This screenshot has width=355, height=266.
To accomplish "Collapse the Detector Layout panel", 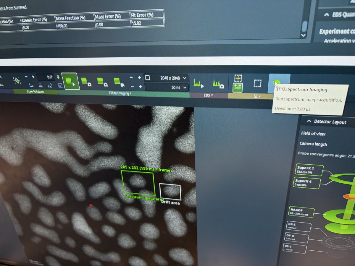I will click(x=309, y=121).
